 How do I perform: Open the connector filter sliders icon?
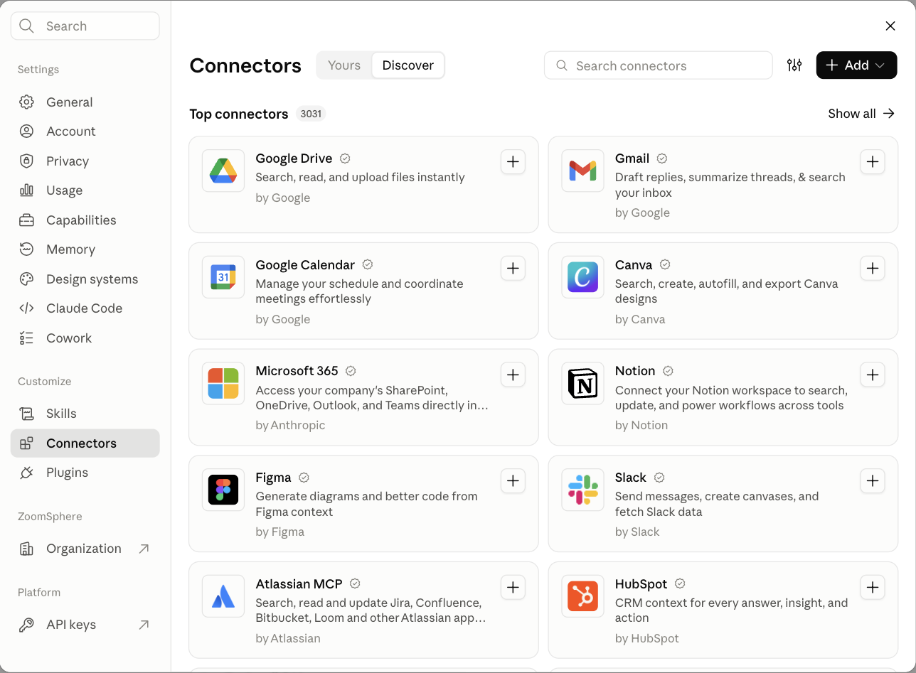coord(794,65)
